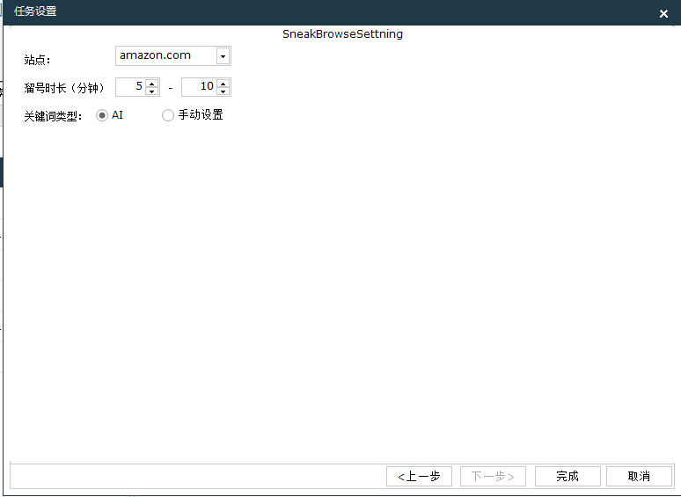The width and height of the screenshot is (681, 497).
Task: Click the SneakBrowseSettning heading text
Action: pos(342,33)
